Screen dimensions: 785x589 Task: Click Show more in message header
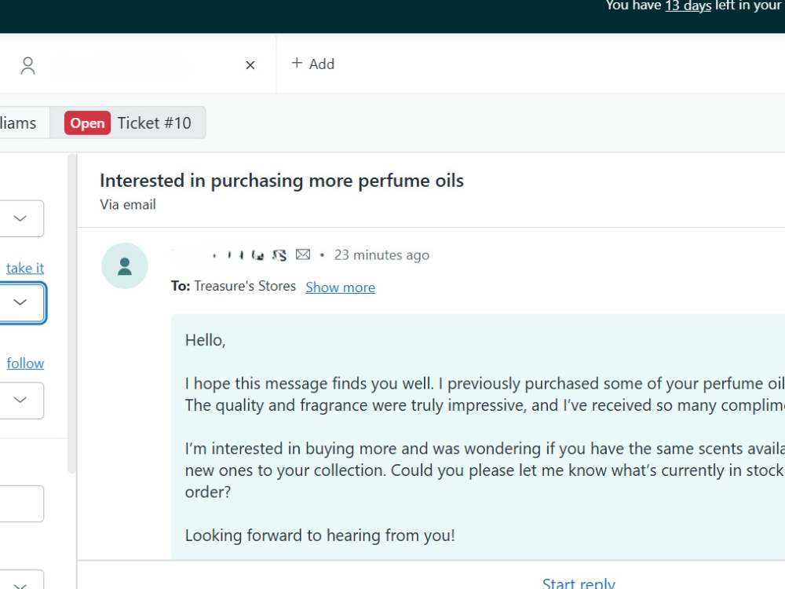point(341,287)
